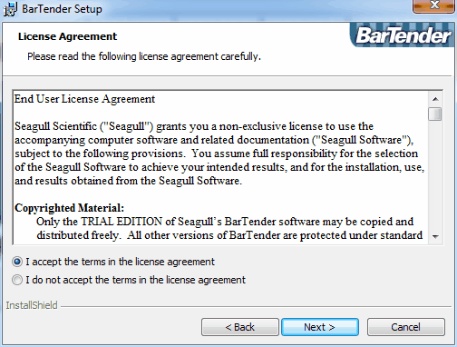Click the InstallShield label

pyautogui.click(x=32, y=305)
